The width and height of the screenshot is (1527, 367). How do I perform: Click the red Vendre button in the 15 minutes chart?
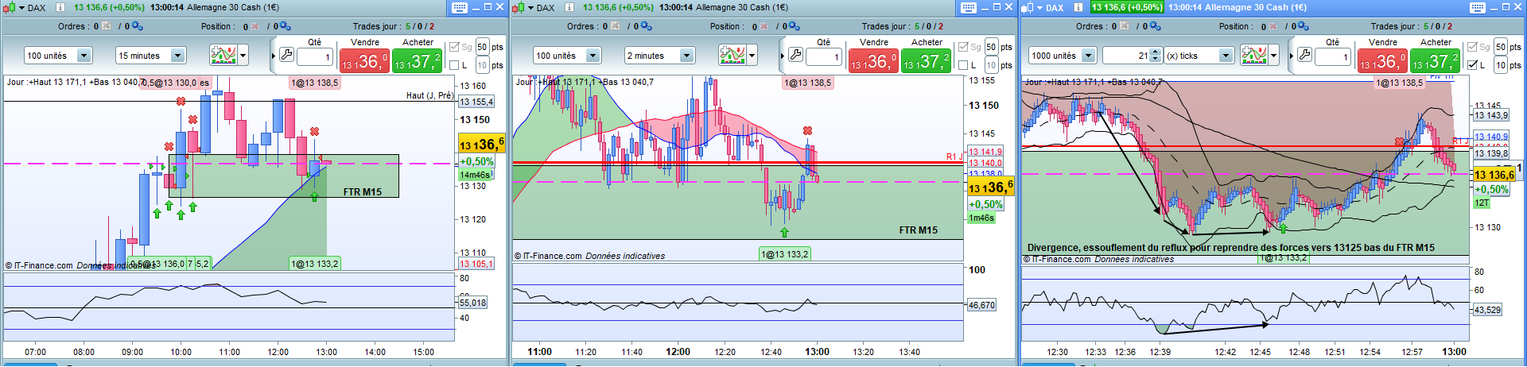coord(364,61)
